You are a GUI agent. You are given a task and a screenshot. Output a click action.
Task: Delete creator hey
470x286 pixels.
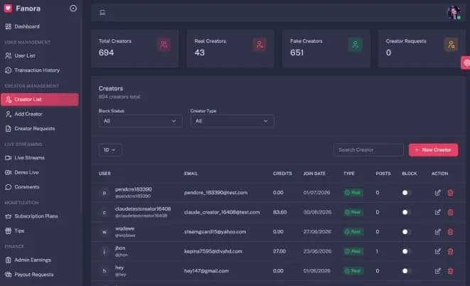coord(450,271)
